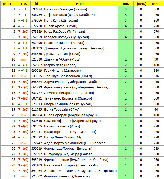The width and height of the screenshot is (164, 179).
Task: Select the Игрок column header
Action: point(81,4)
